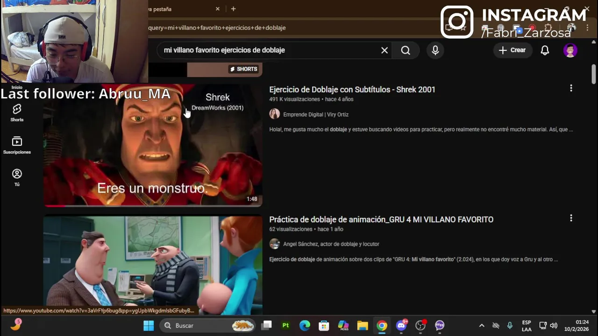Image resolution: width=598 pixels, height=336 pixels.
Task: Open the Emprende Digital | Viry Ortiz channel link
Action: [316, 114]
